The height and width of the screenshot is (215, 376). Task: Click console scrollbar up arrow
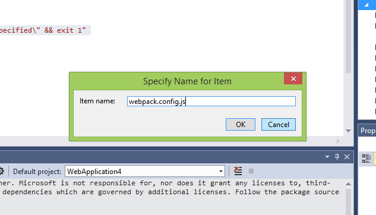349,184
